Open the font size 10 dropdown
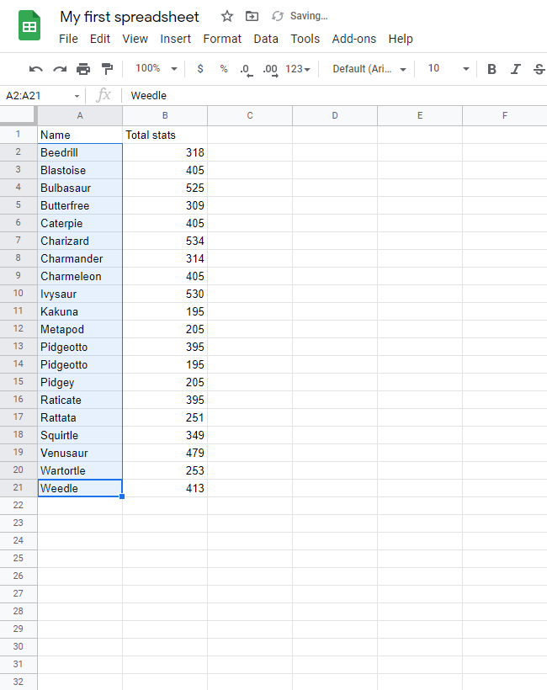Image resolution: width=547 pixels, height=690 pixels. (x=447, y=69)
